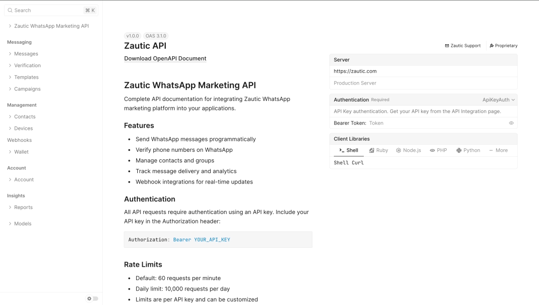Click Download OpenAPI Document link
Screen dimensions: 539x305
pos(165,59)
